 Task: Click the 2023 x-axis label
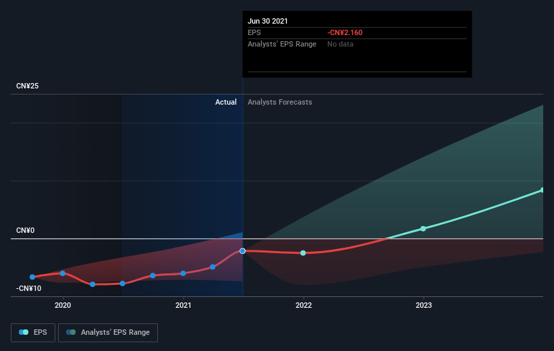click(x=424, y=305)
